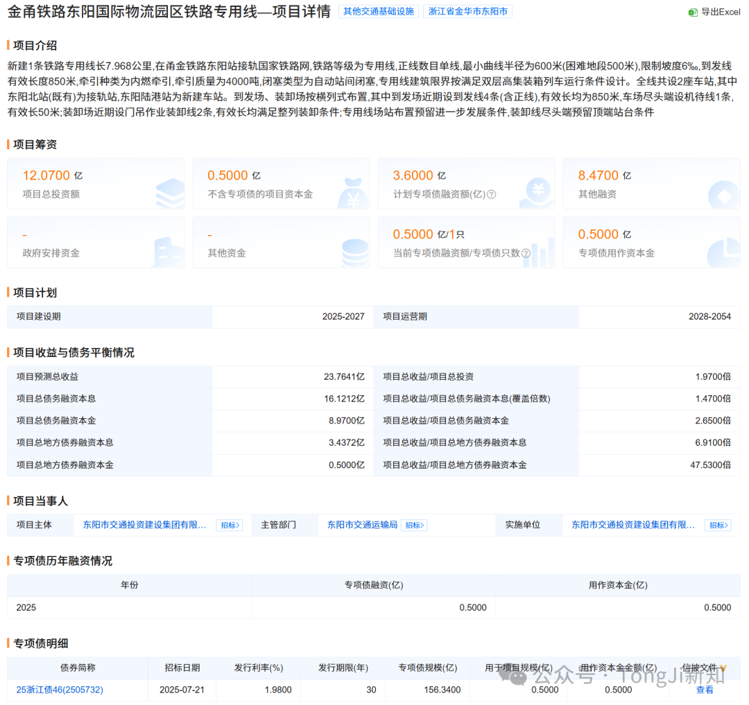Click the 2025-07-21 tender date cell
Image resolution: width=749 pixels, height=705 pixels.
(182, 690)
